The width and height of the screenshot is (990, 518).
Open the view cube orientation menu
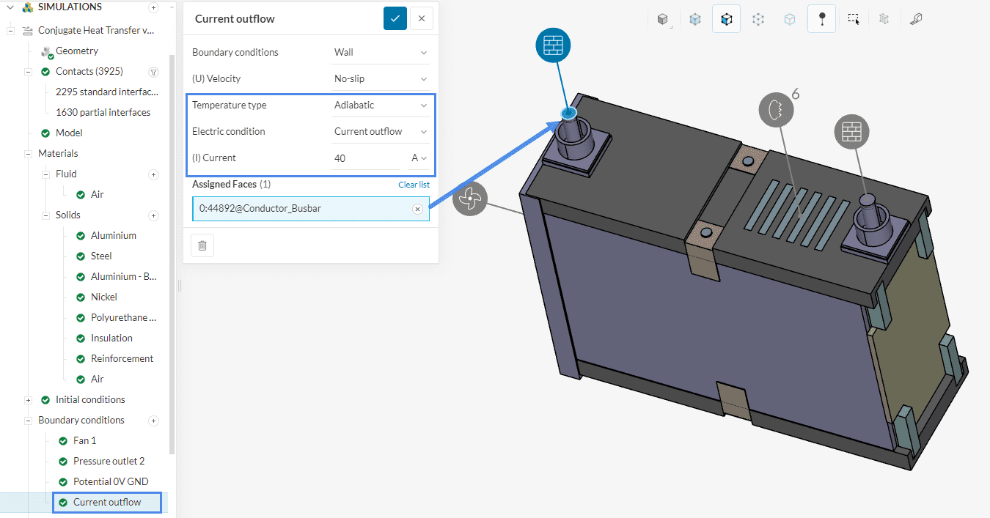click(663, 20)
